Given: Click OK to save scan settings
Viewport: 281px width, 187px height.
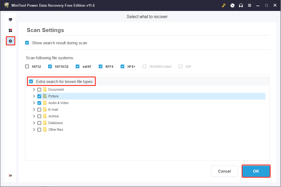Looking at the screenshot, I should coord(256,171).
